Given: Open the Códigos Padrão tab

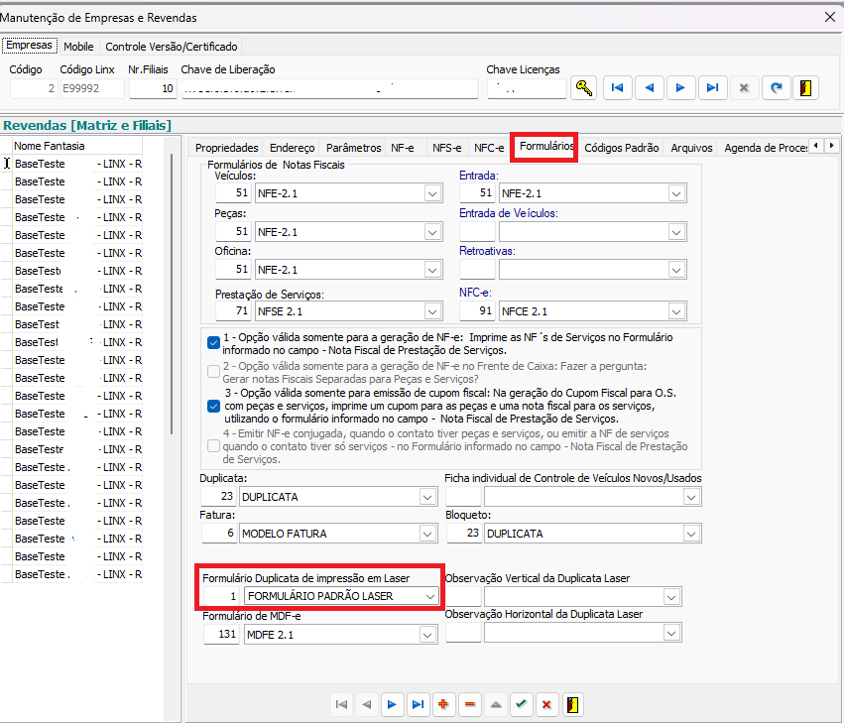Looking at the screenshot, I should pos(621,148).
